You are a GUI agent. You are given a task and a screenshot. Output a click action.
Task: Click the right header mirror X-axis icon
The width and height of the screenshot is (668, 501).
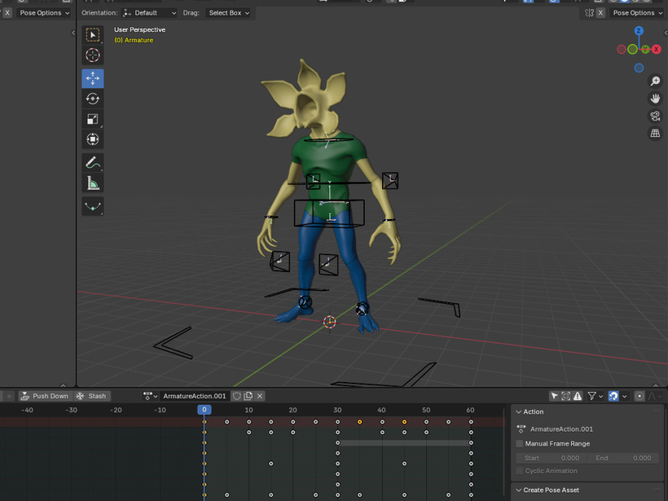click(x=589, y=13)
